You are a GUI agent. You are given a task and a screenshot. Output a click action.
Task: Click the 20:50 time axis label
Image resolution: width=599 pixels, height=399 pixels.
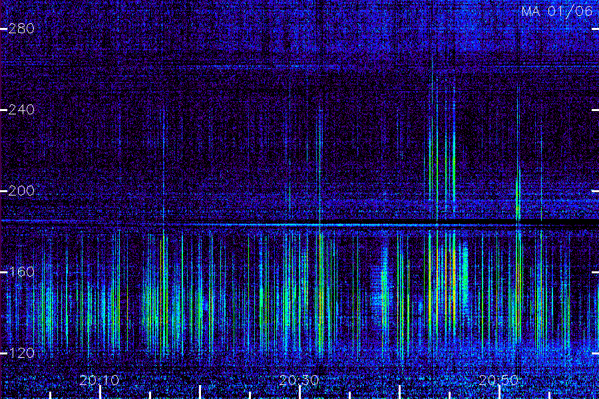point(499,380)
